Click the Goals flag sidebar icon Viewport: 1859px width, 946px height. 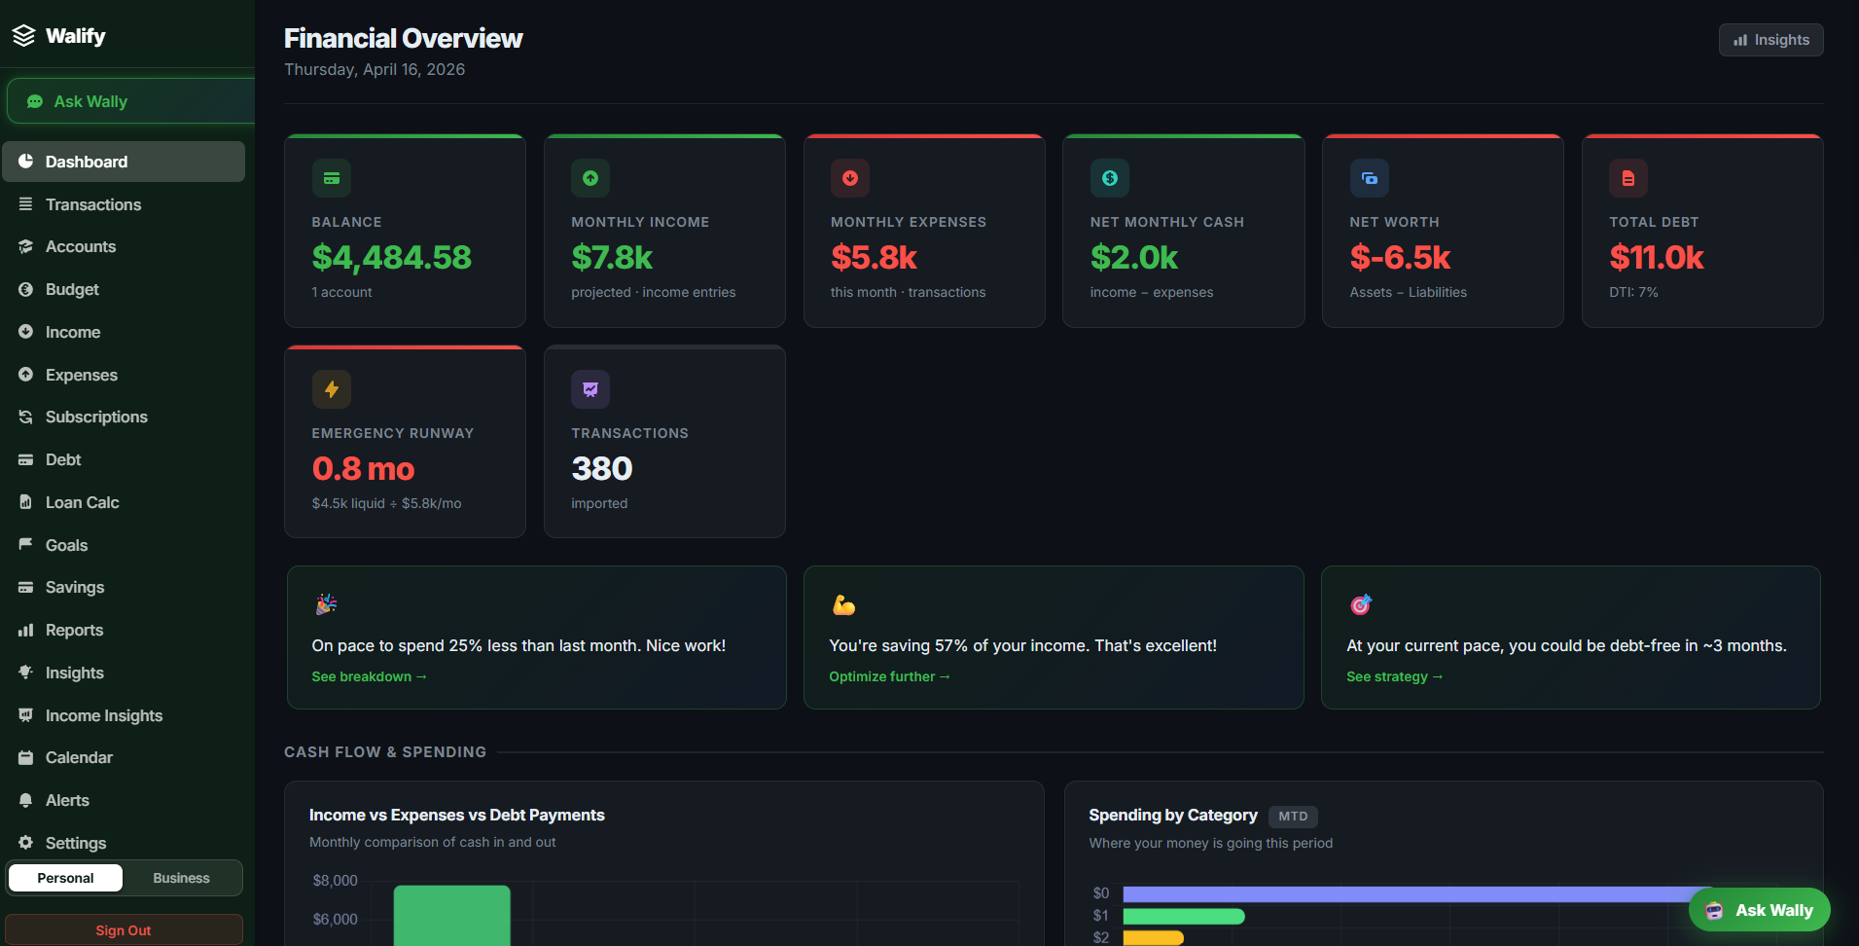click(x=26, y=544)
